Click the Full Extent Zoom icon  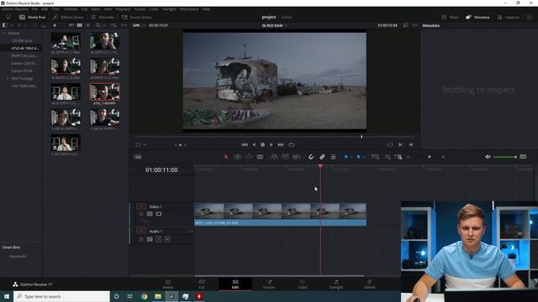coord(375,157)
